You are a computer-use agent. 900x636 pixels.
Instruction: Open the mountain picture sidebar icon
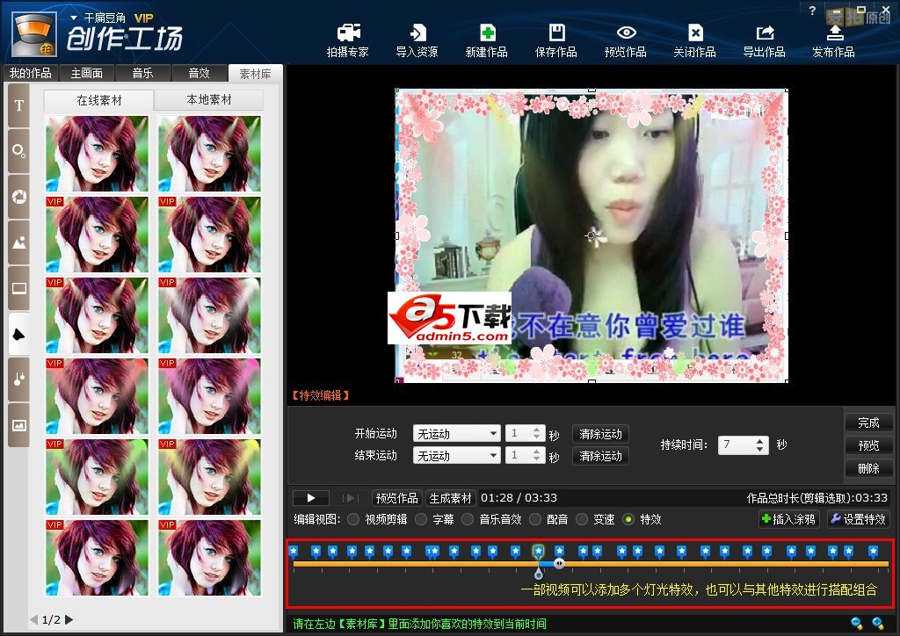(19, 242)
